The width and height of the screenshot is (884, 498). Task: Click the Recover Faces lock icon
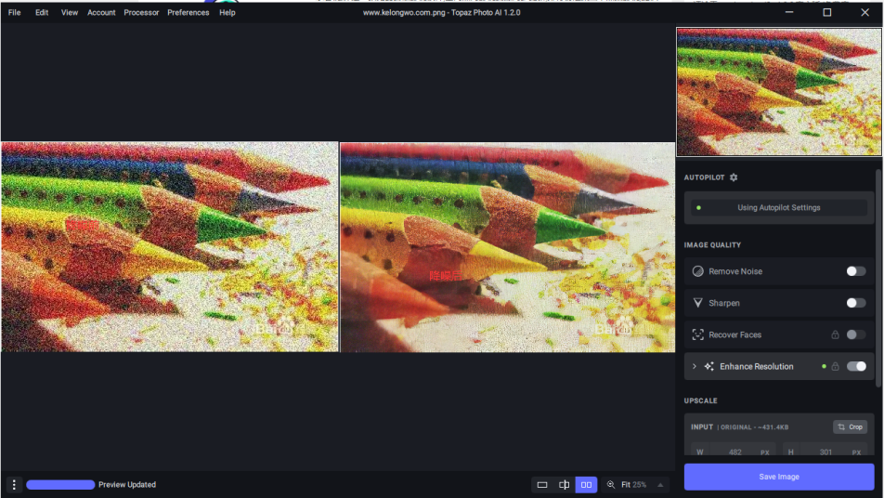[835, 335]
